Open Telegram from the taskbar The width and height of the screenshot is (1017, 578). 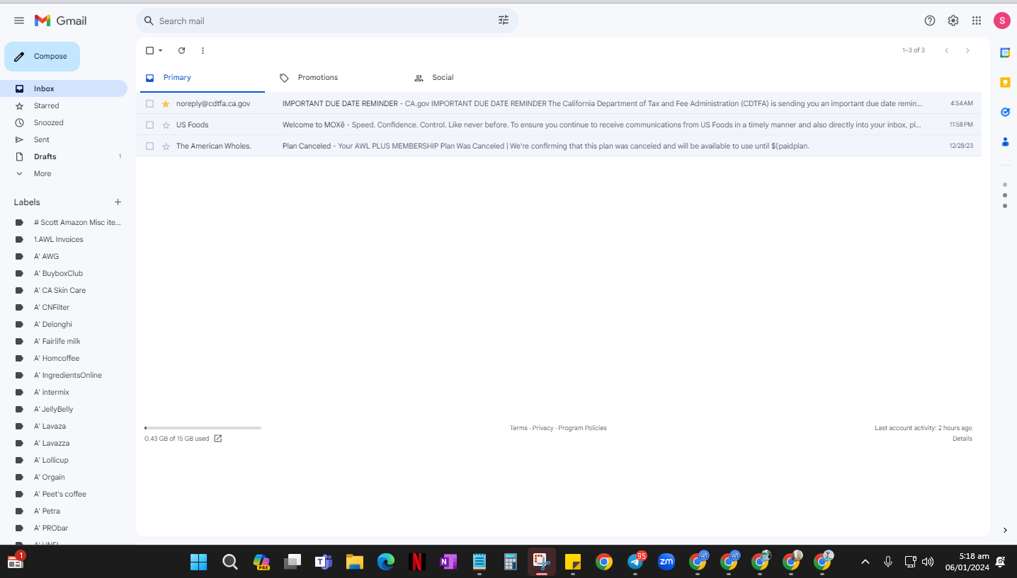(636, 562)
